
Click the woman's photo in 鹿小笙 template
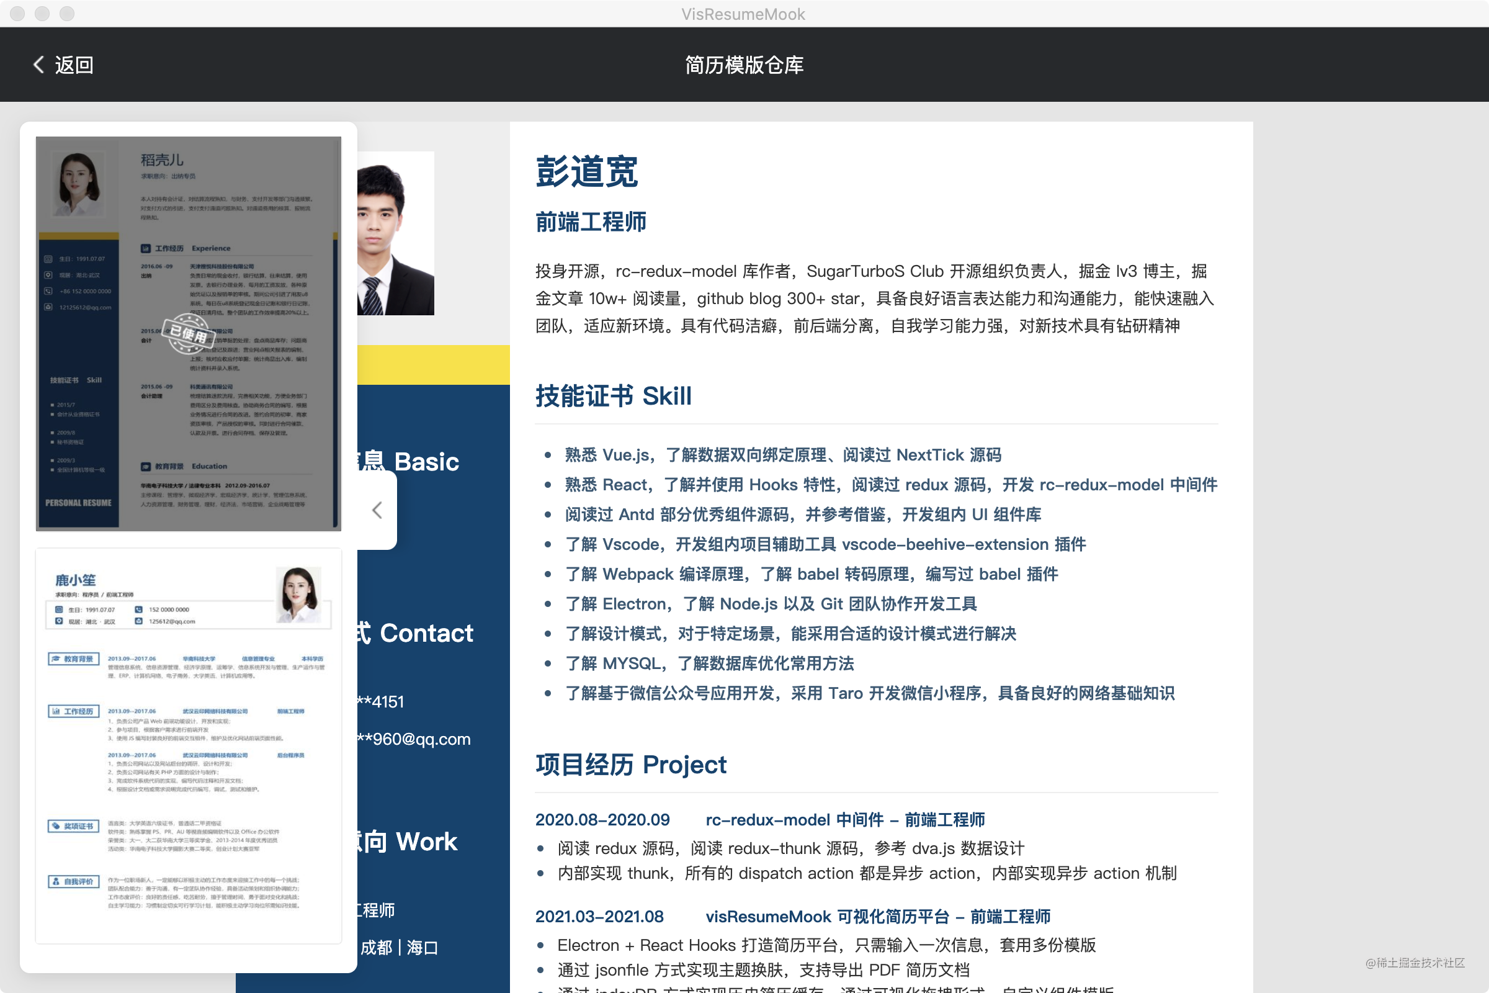(x=298, y=595)
